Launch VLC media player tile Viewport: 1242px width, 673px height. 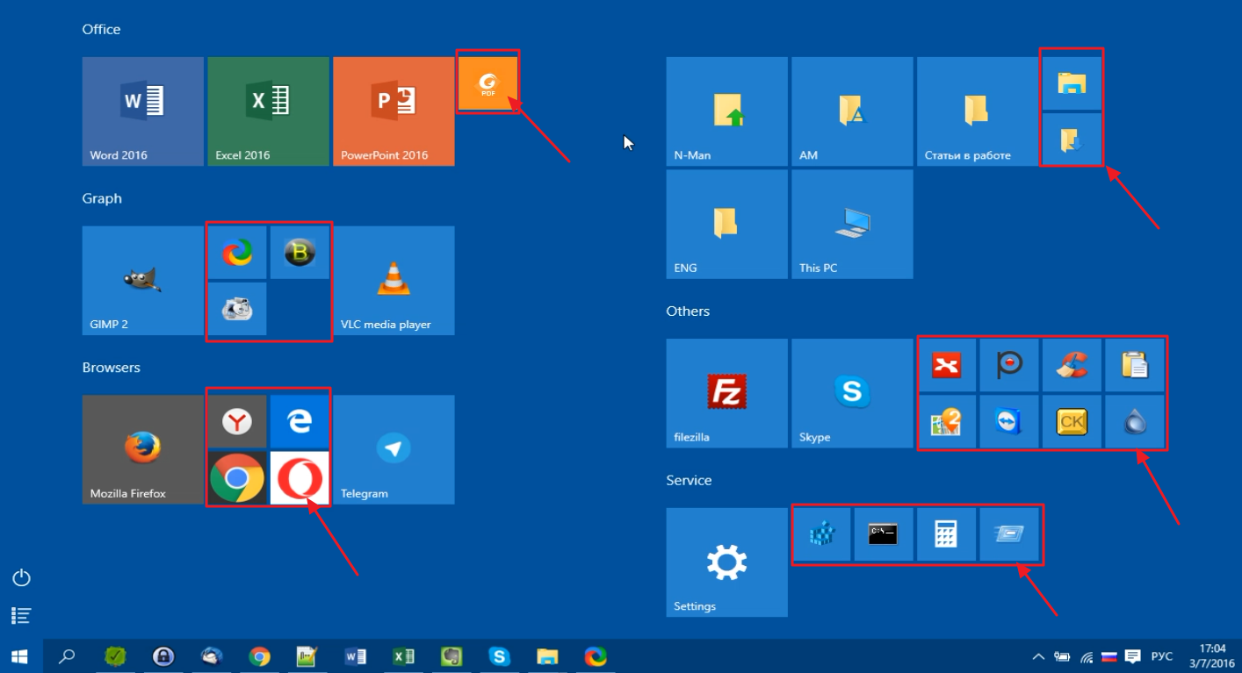point(394,280)
